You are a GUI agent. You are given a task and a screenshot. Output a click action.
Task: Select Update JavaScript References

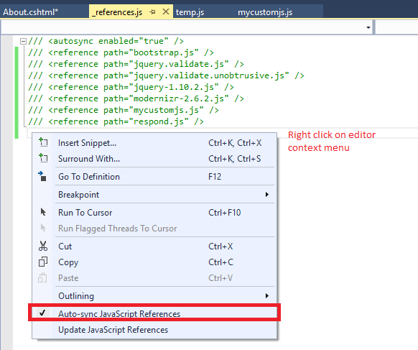click(x=154, y=330)
